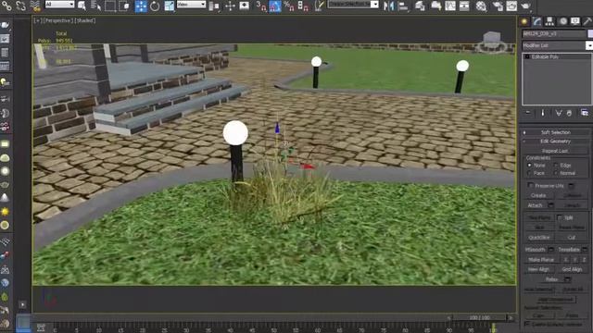The image size is (593, 333).
Task: Click the Mirror tool icon
Action: pos(388,6)
